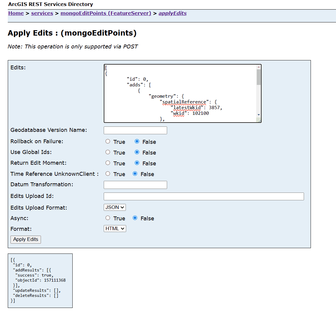Screen dimensions: 336x316
Task: Select False for Rollback on Failure
Action: pyautogui.click(x=137, y=141)
